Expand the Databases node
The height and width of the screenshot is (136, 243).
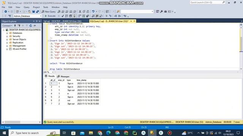pos(7,33)
